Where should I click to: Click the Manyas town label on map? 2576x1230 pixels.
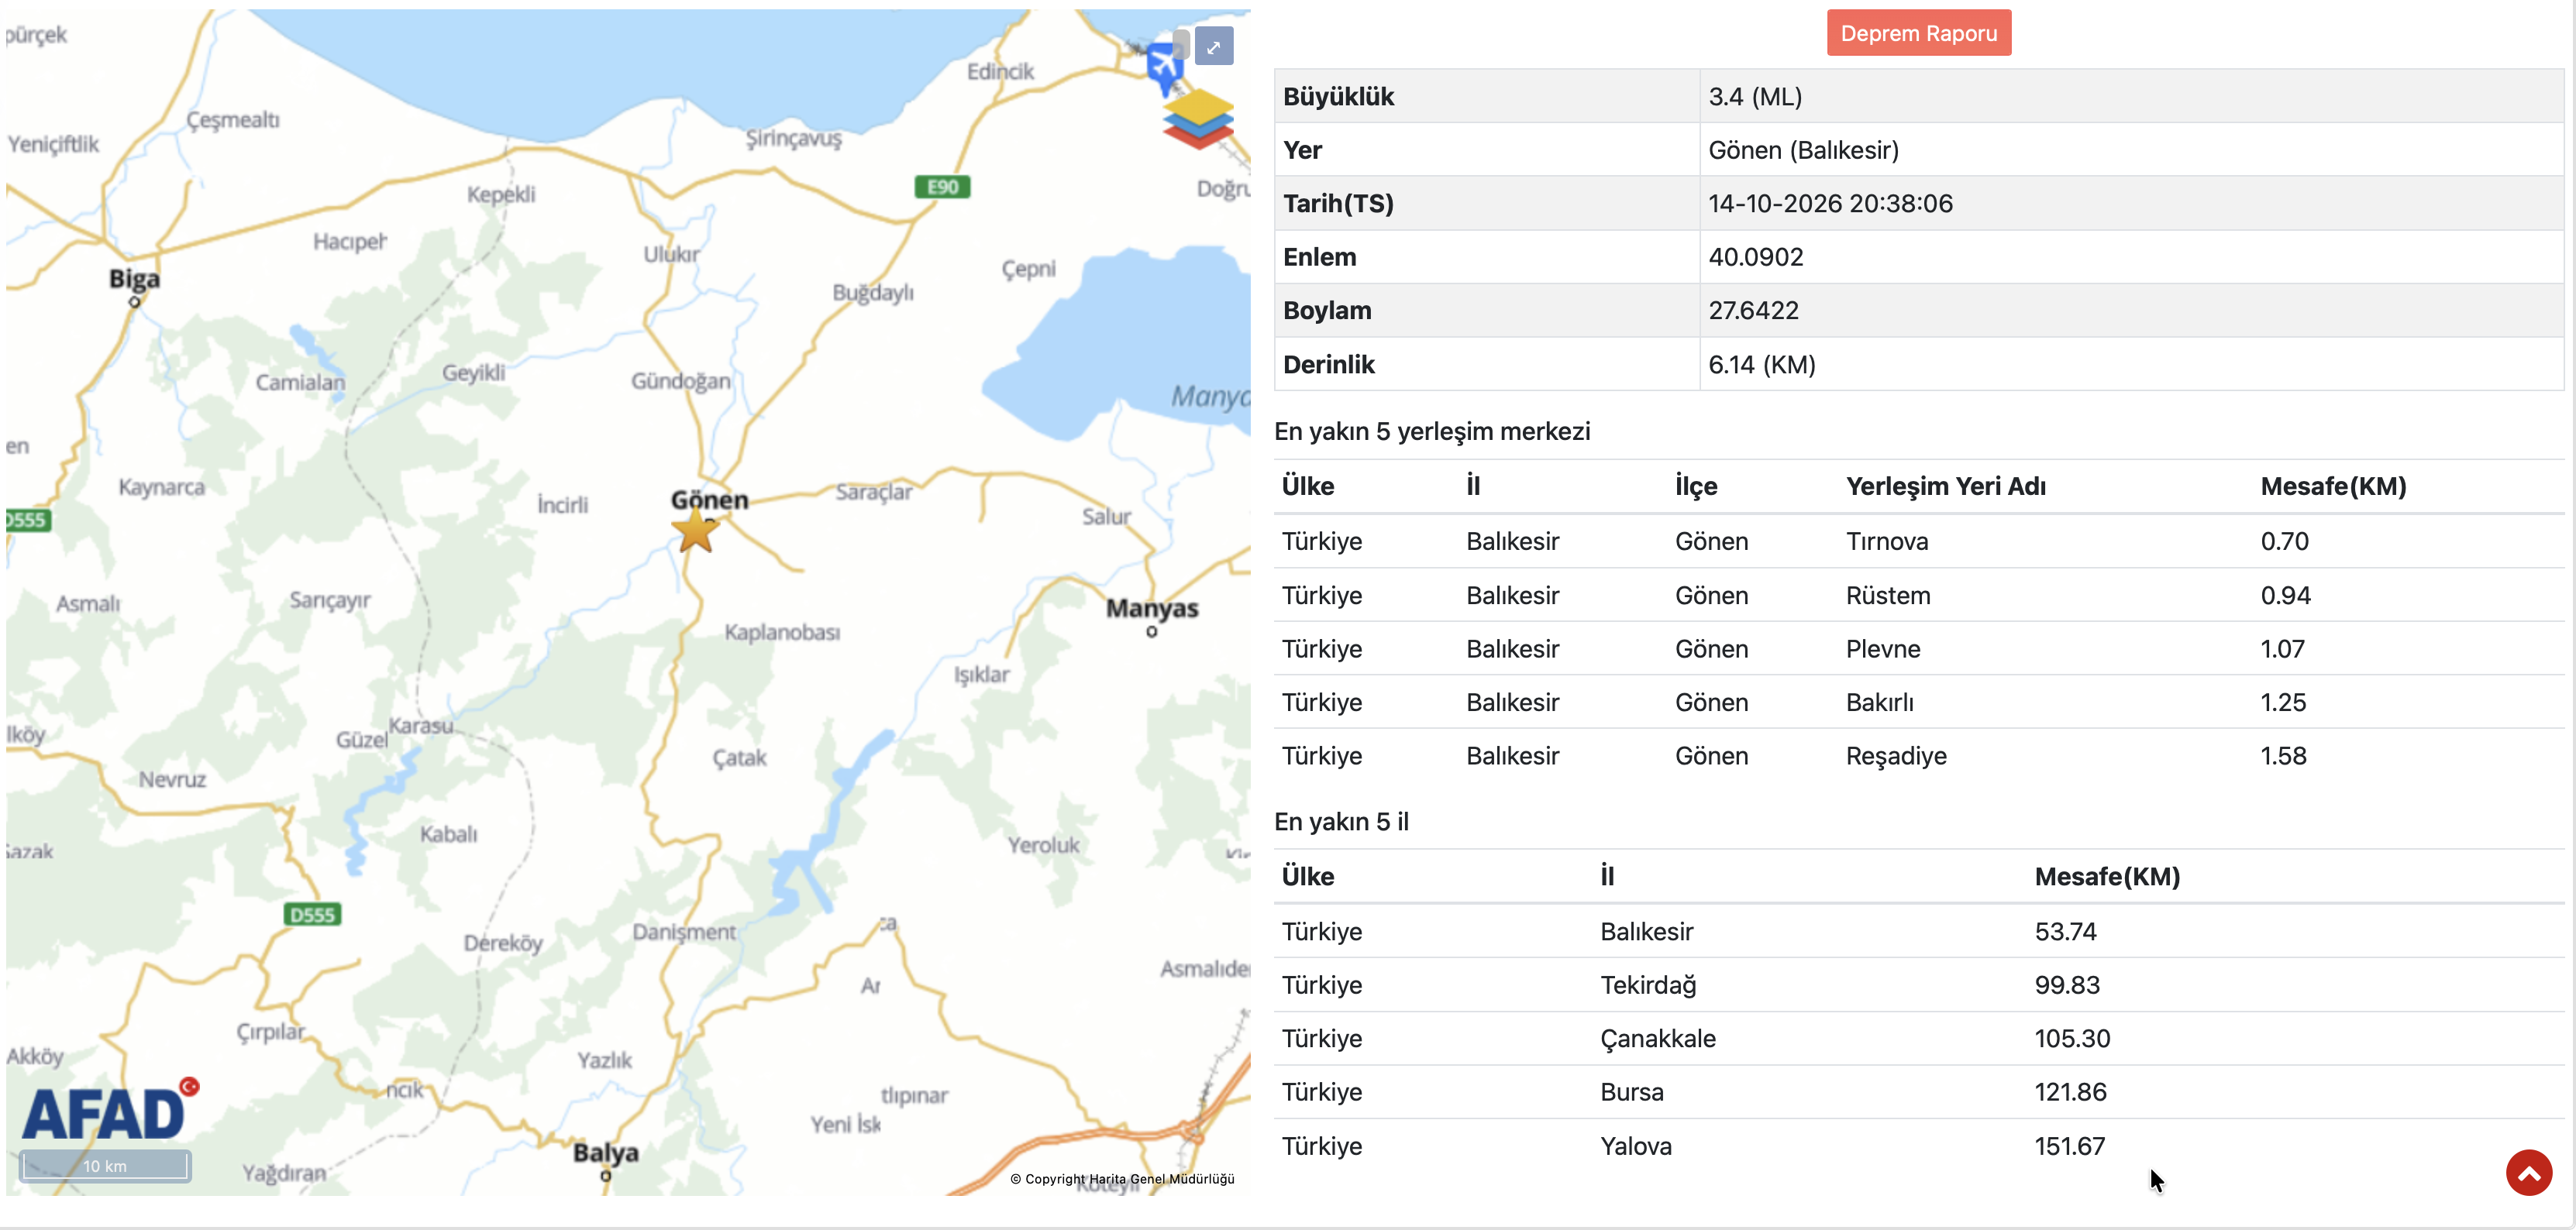point(1152,609)
